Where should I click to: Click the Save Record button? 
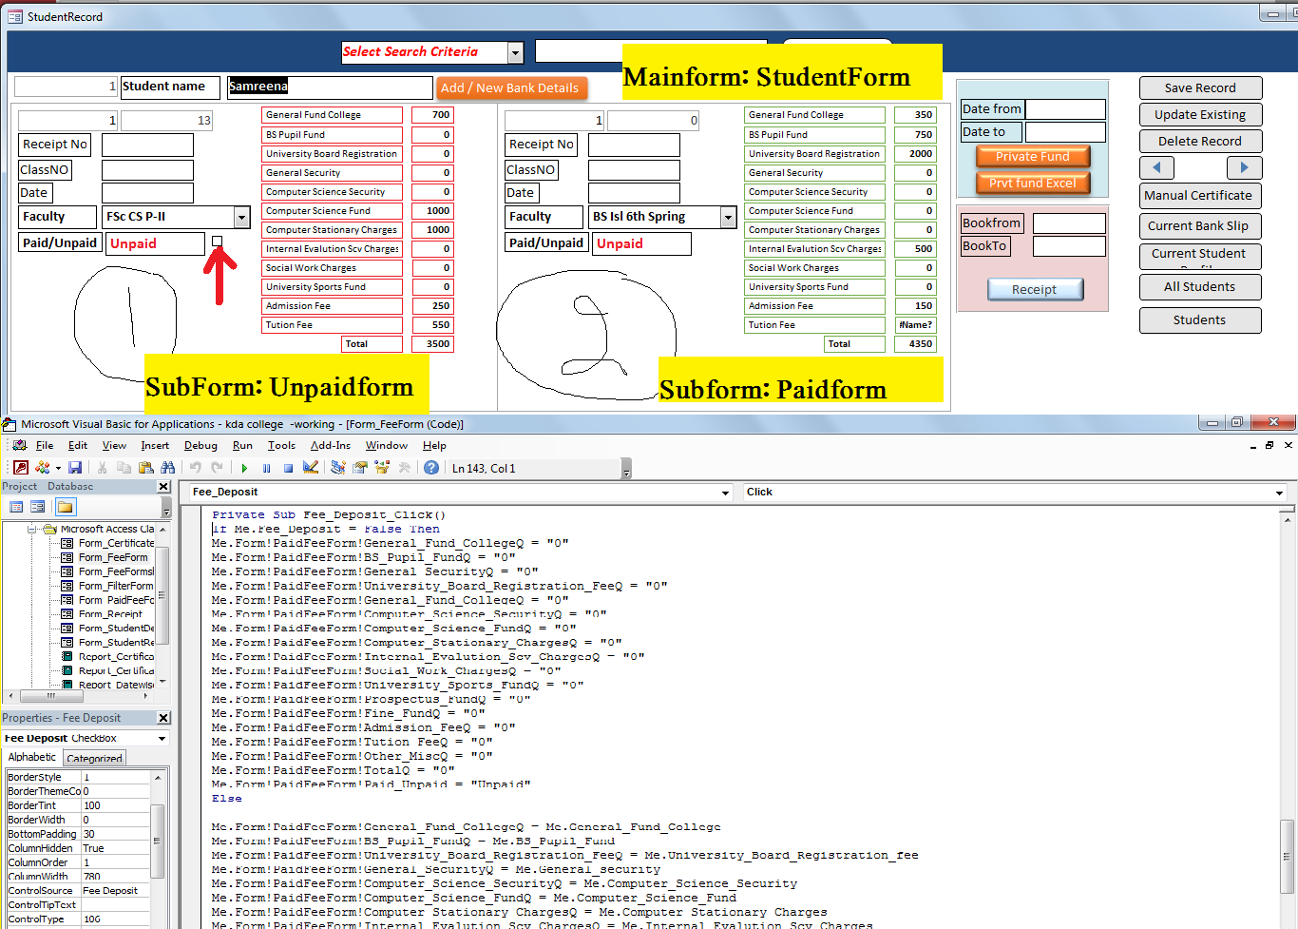[1200, 88]
